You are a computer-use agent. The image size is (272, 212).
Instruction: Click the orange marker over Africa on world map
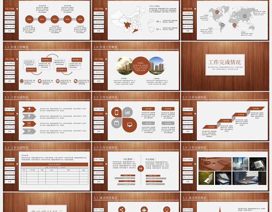coord(234,25)
